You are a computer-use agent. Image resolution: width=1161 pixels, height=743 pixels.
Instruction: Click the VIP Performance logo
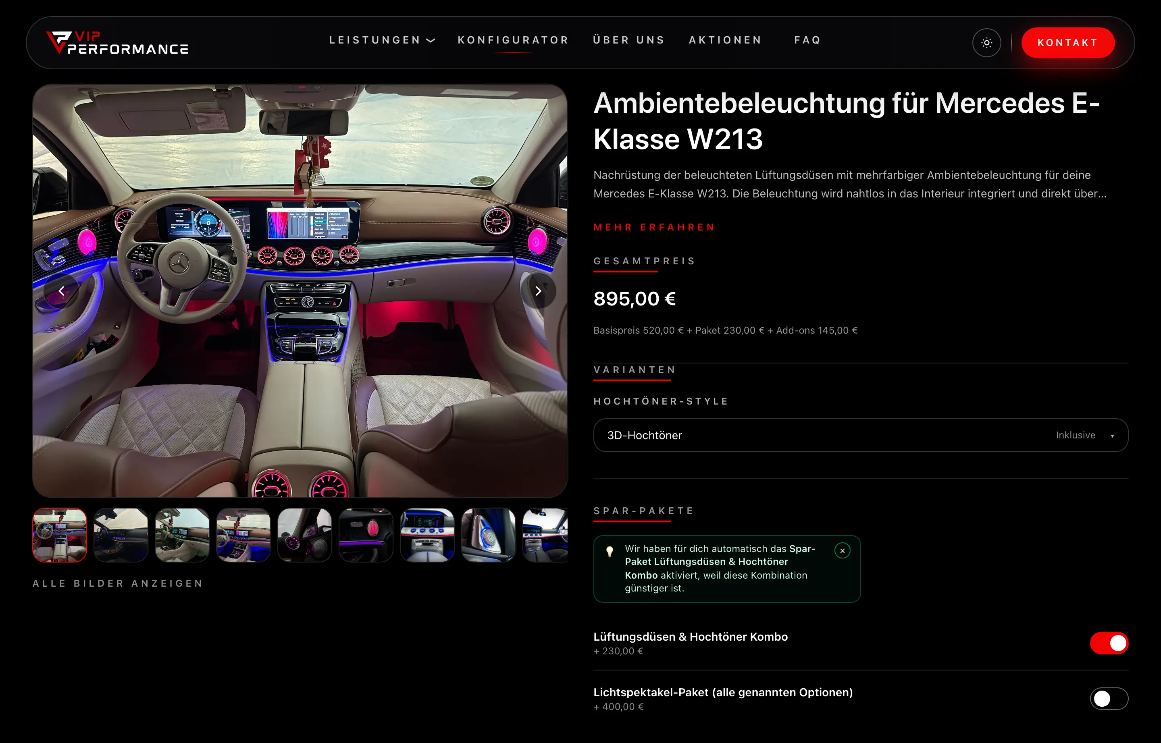point(117,42)
